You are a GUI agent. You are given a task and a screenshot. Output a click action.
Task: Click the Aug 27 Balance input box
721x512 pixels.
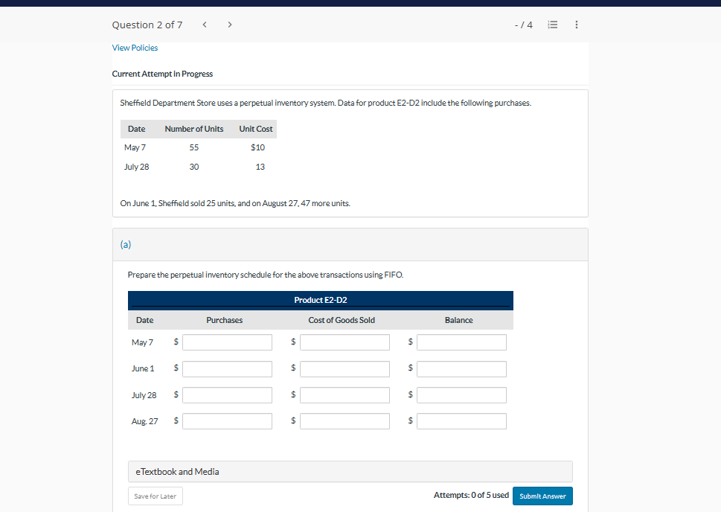461,420
